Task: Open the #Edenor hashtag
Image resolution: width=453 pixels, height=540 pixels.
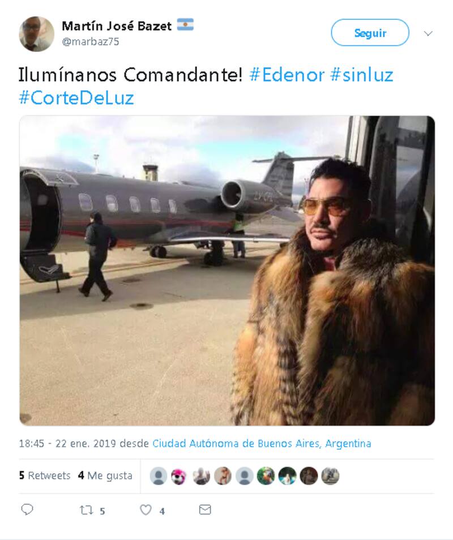Action: pyautogui.click(x=287, y=75)
